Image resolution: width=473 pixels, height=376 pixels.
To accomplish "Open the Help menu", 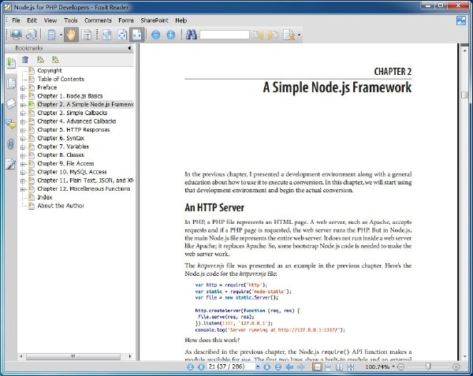I will 181,20.
